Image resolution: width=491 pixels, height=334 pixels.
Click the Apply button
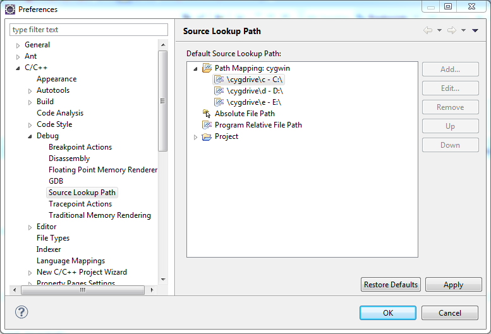(453, 285)
